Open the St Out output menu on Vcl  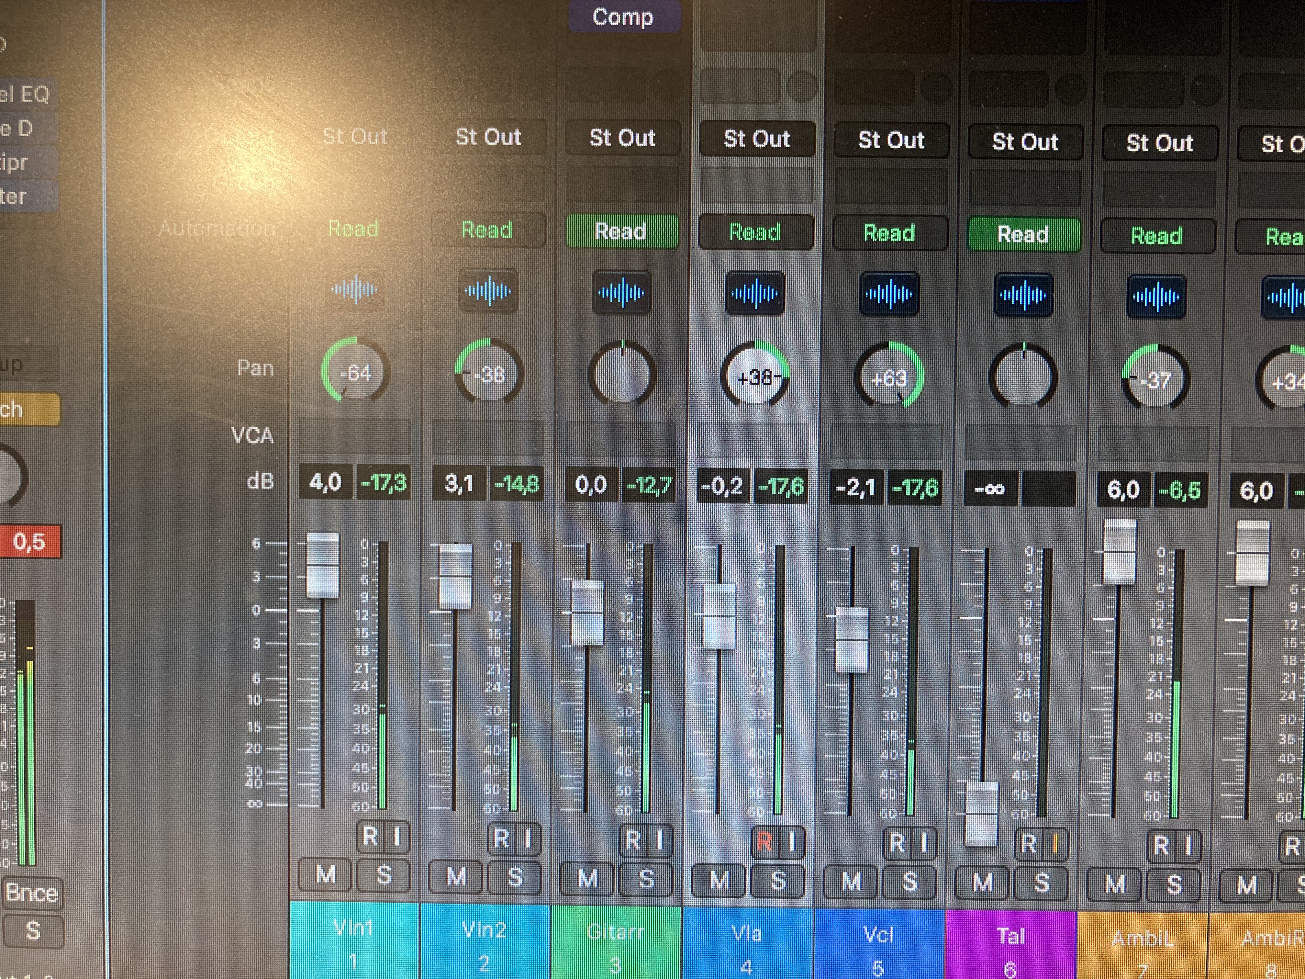tap(891, 141)
